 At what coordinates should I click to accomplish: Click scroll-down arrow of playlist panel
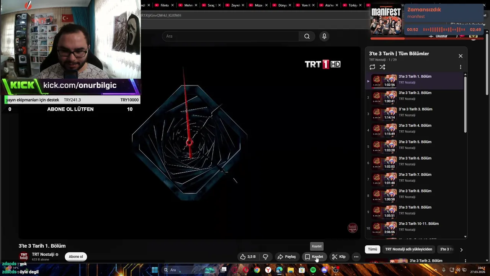(465, 237)
